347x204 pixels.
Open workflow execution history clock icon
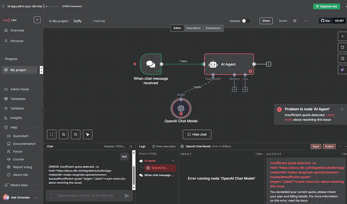click(x=294, y=21)
